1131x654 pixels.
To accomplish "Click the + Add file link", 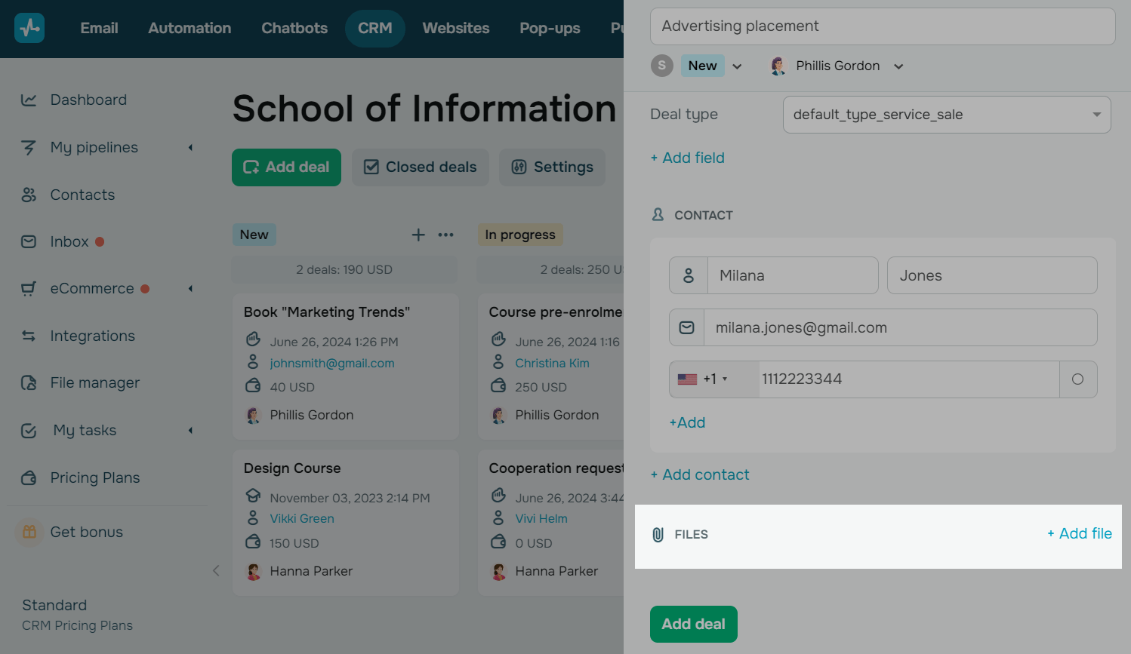I will pyautogui.click(x=1079, y=534).
